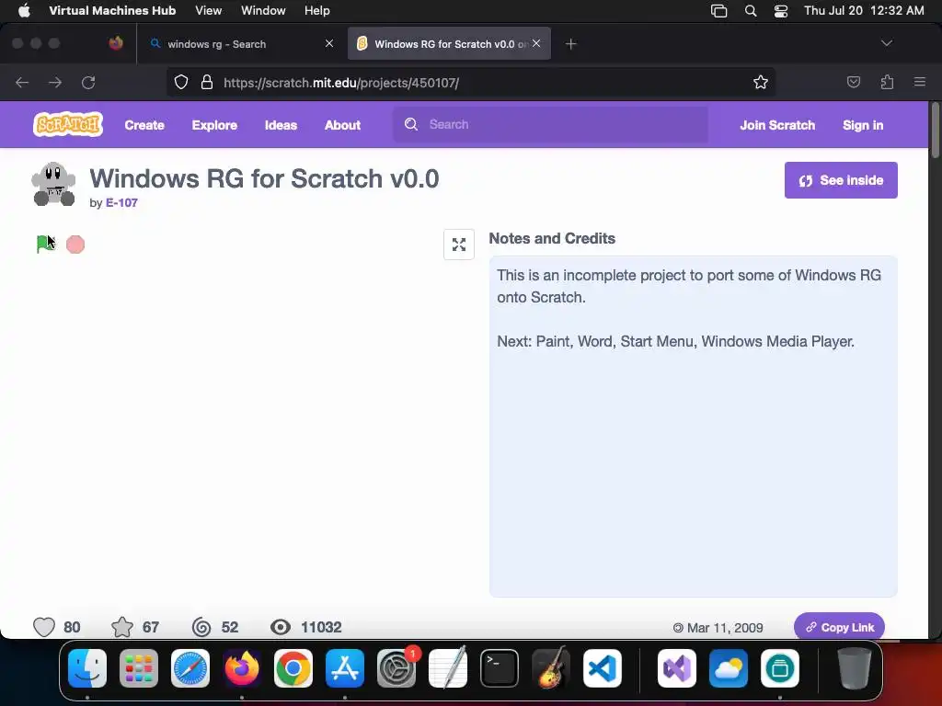Screen dimensions: 942x706
Task: Open the Apple menu
Action: coord(24,11)
